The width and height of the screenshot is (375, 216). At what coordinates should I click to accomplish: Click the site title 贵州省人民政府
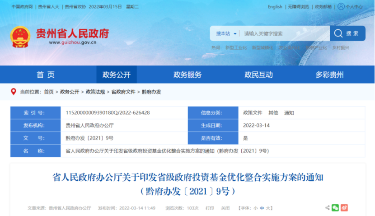(x=72, y=33)
